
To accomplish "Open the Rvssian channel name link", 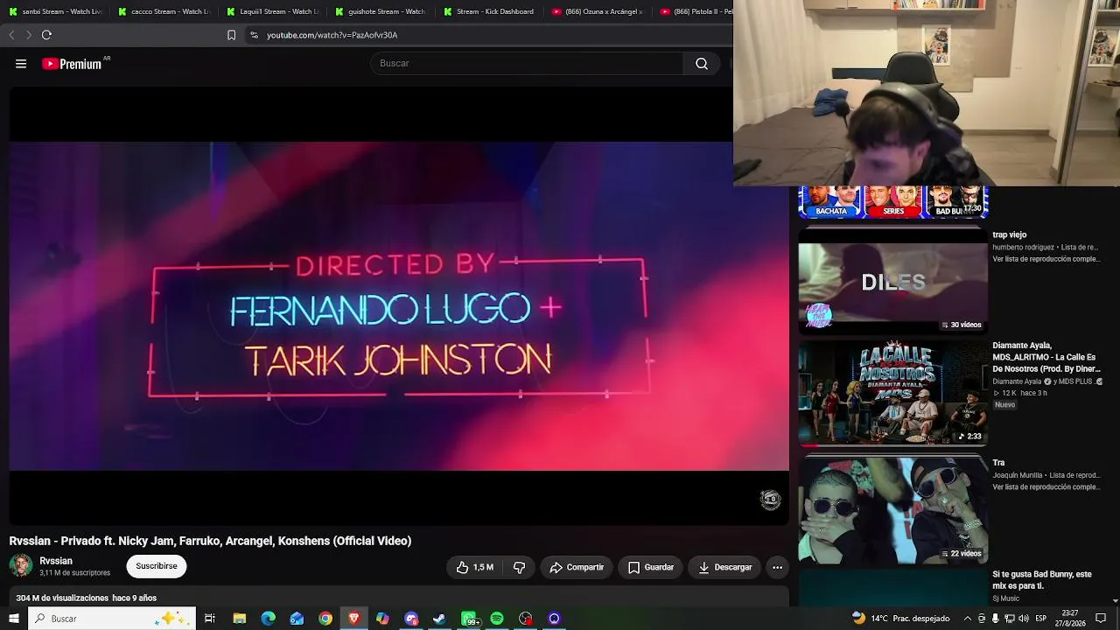I will (x=56, y=561).
